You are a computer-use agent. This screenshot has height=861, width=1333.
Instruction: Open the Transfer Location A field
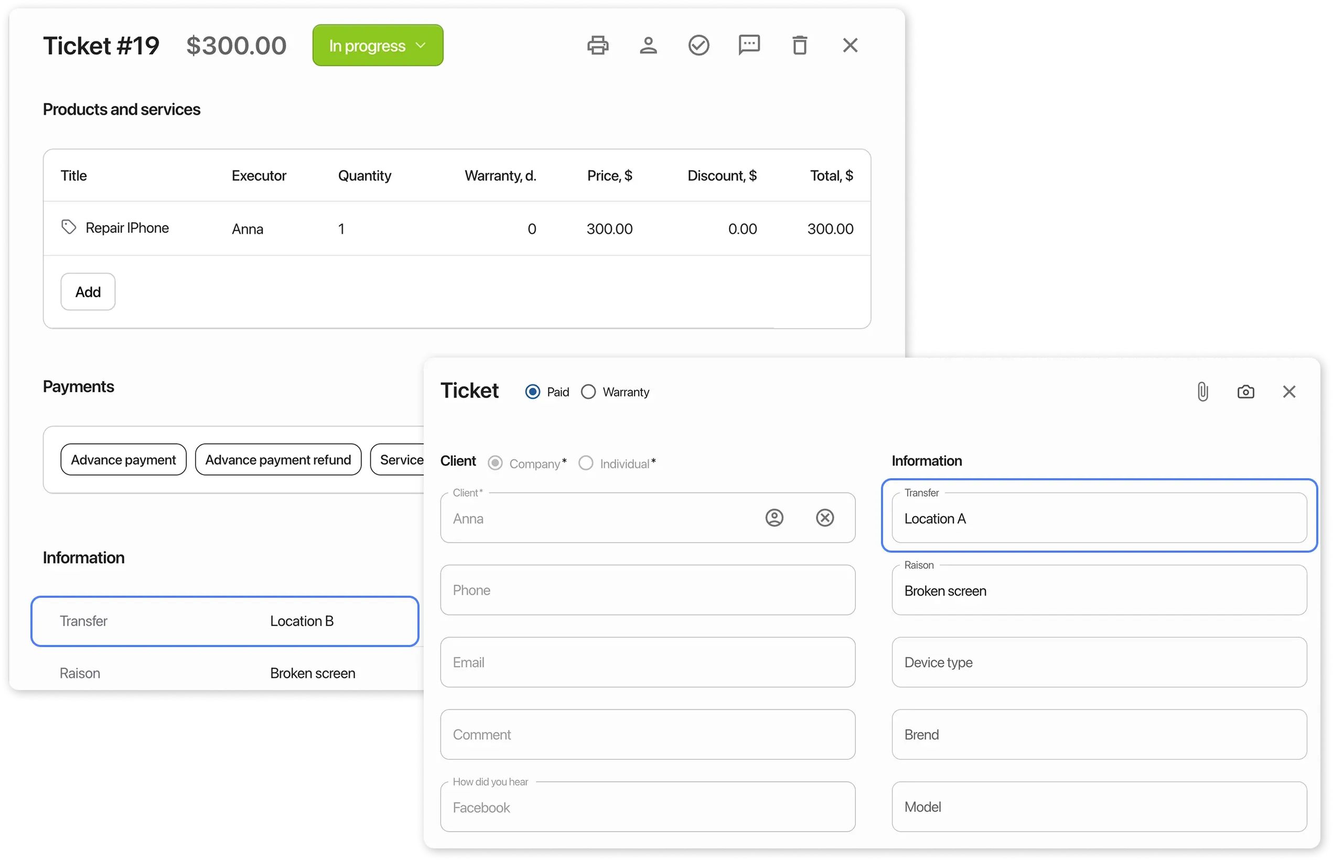1099,518
